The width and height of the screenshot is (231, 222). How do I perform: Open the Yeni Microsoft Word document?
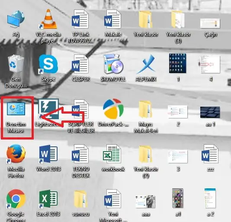coord(113,199)
